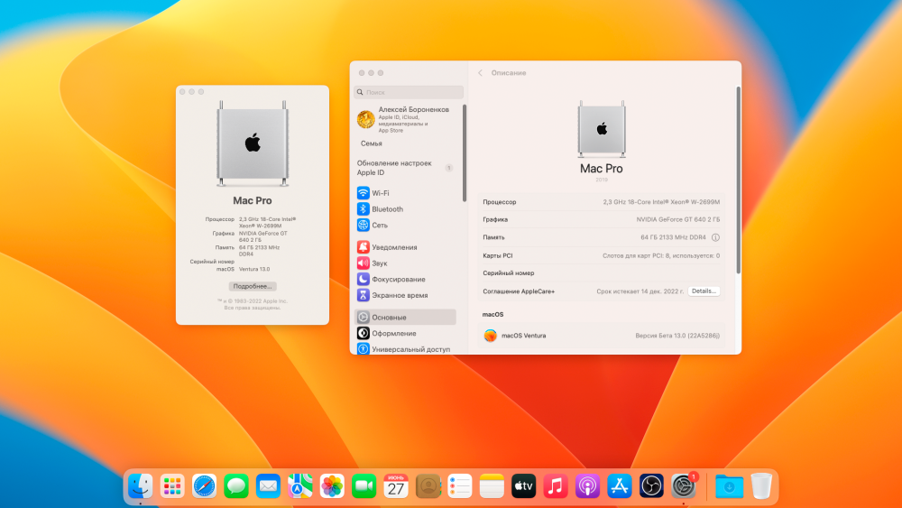Launch FaceTime from the dock
The image size is (902, 508).
pos(364,486)
